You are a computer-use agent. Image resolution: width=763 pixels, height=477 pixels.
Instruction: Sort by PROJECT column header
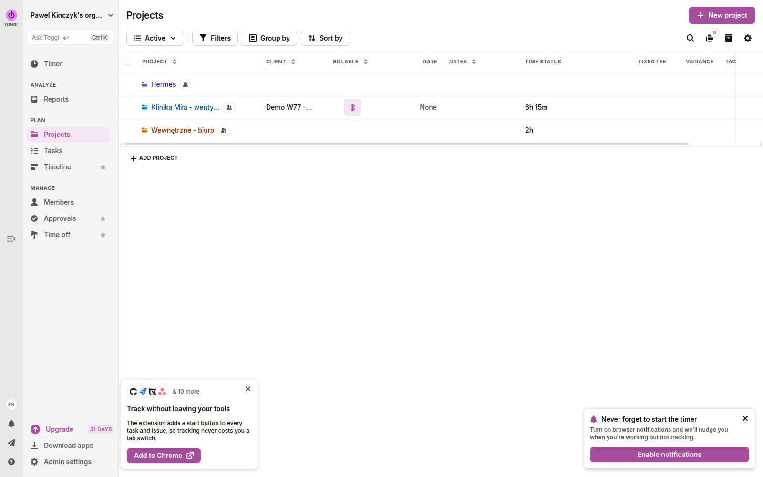[159, 62]
